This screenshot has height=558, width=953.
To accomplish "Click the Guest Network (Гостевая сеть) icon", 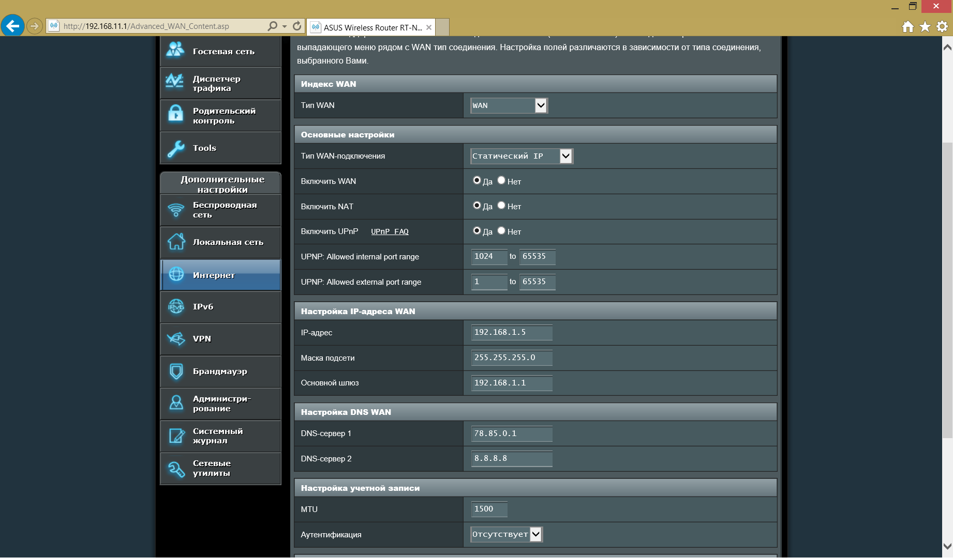I will coord(175,50).
